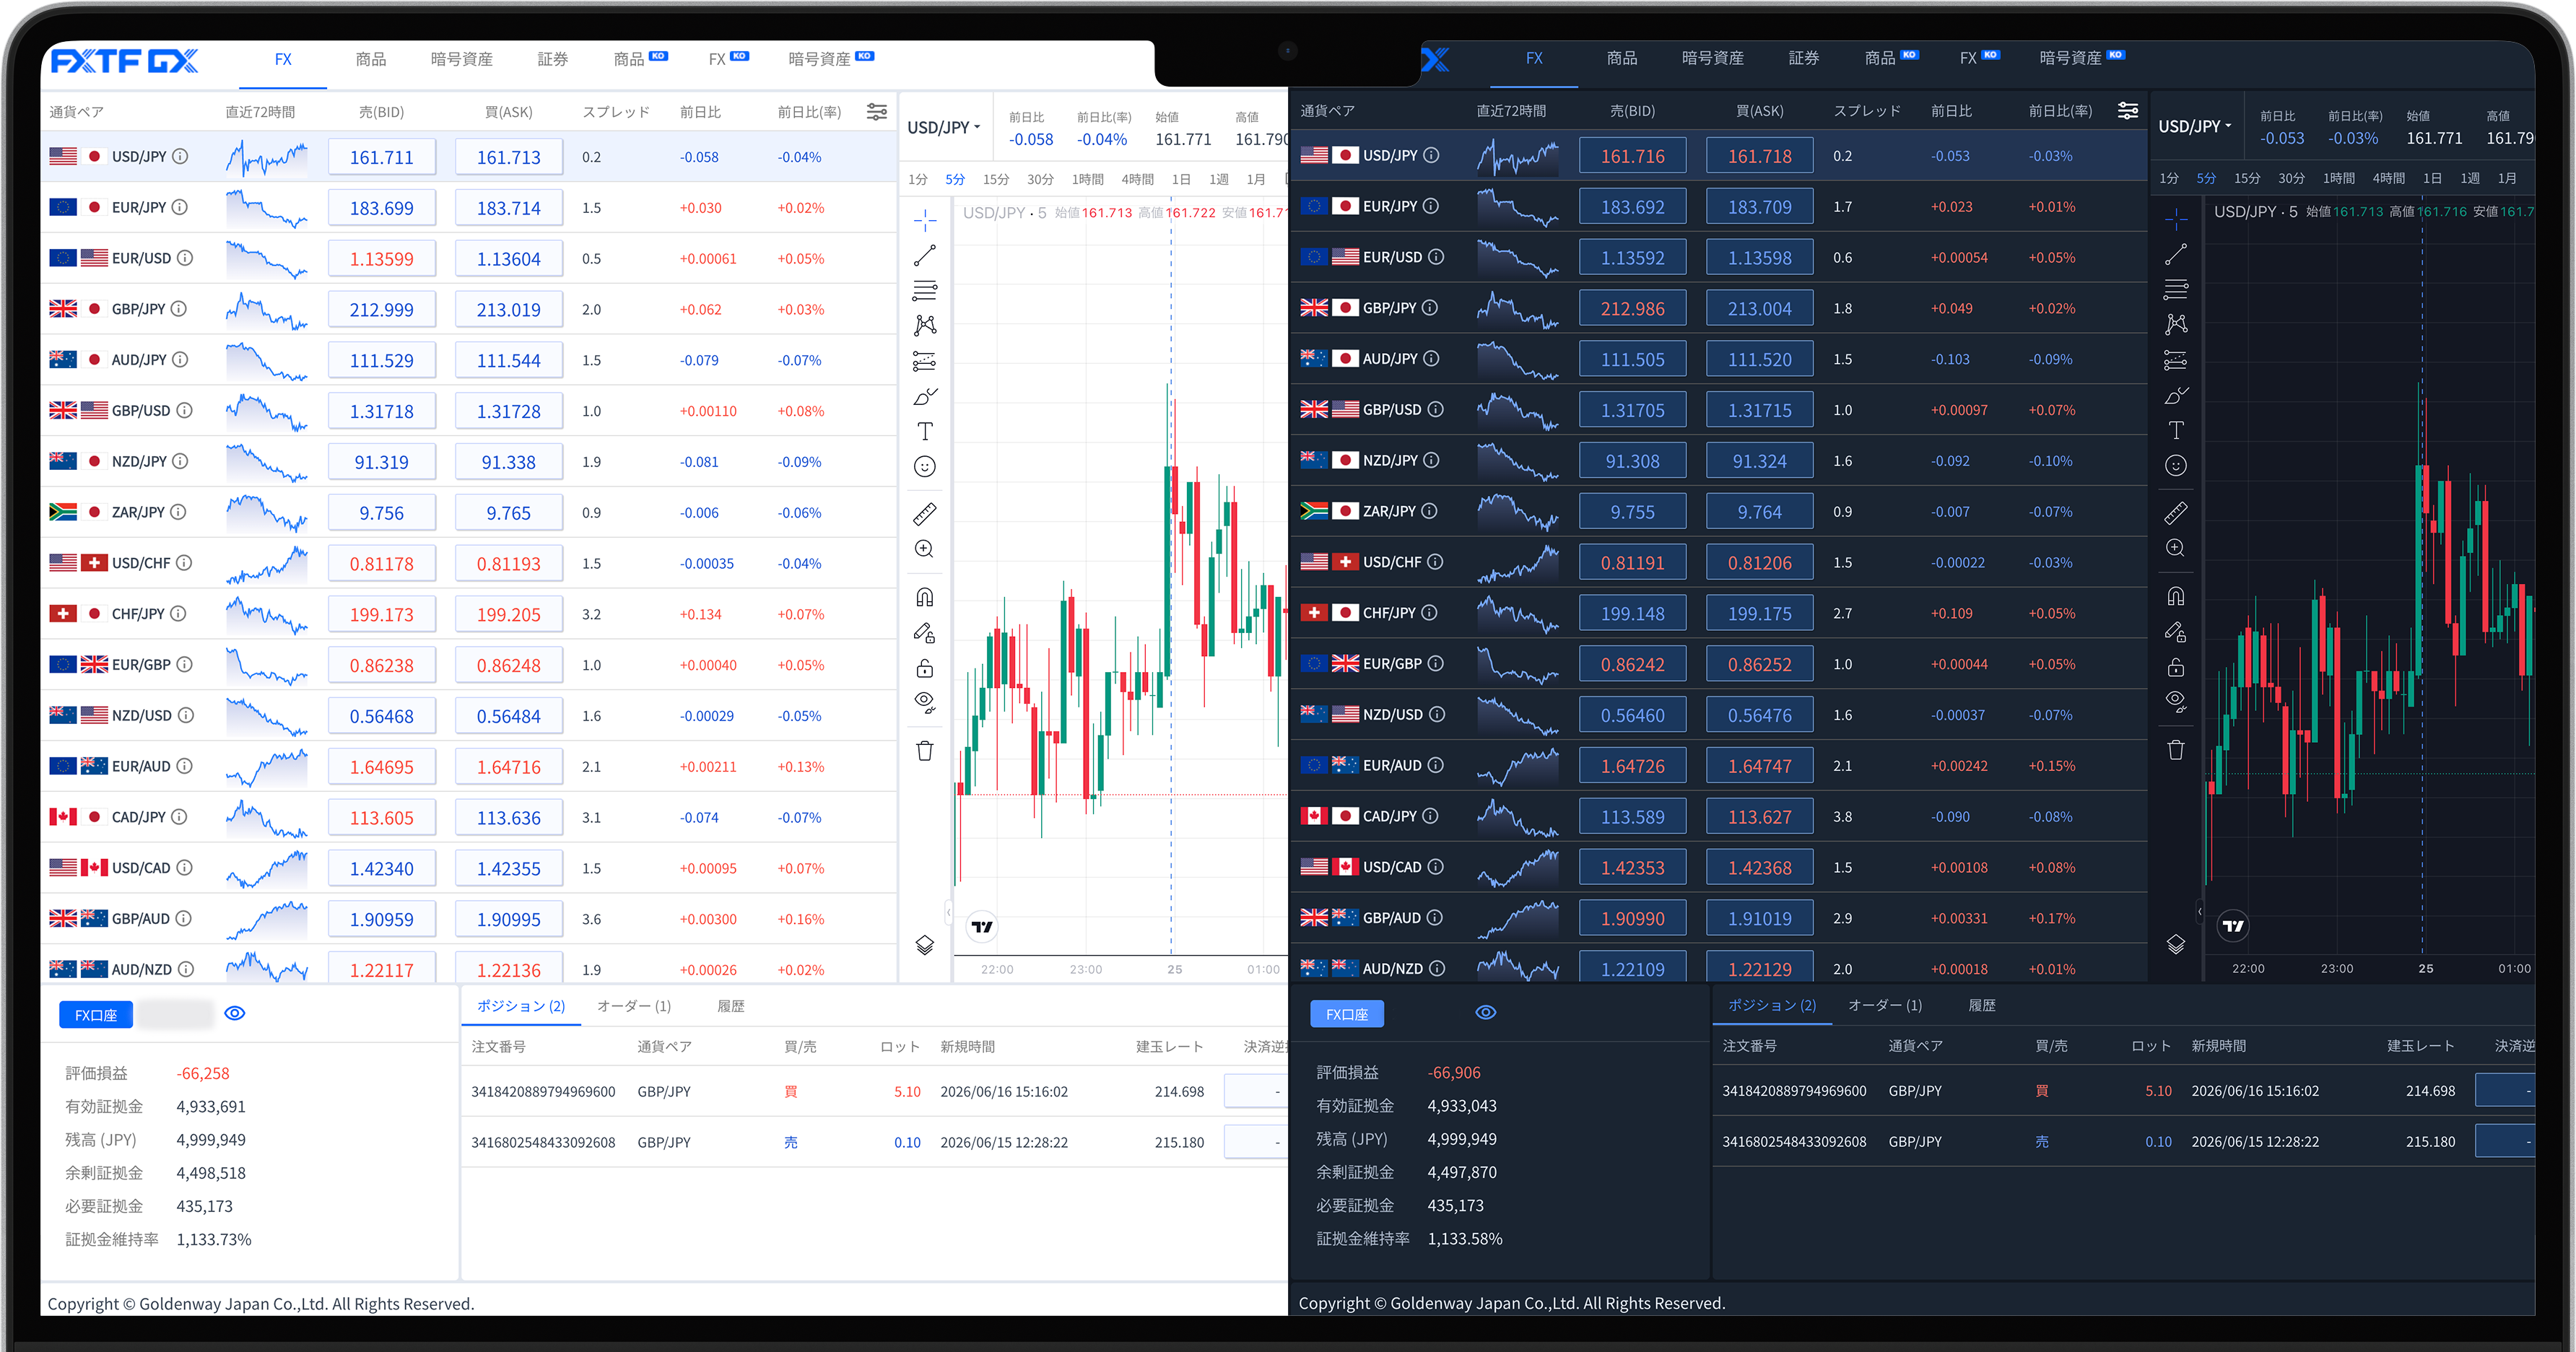Select the ruler measure tool in light-theme chart

pos(925,514)
